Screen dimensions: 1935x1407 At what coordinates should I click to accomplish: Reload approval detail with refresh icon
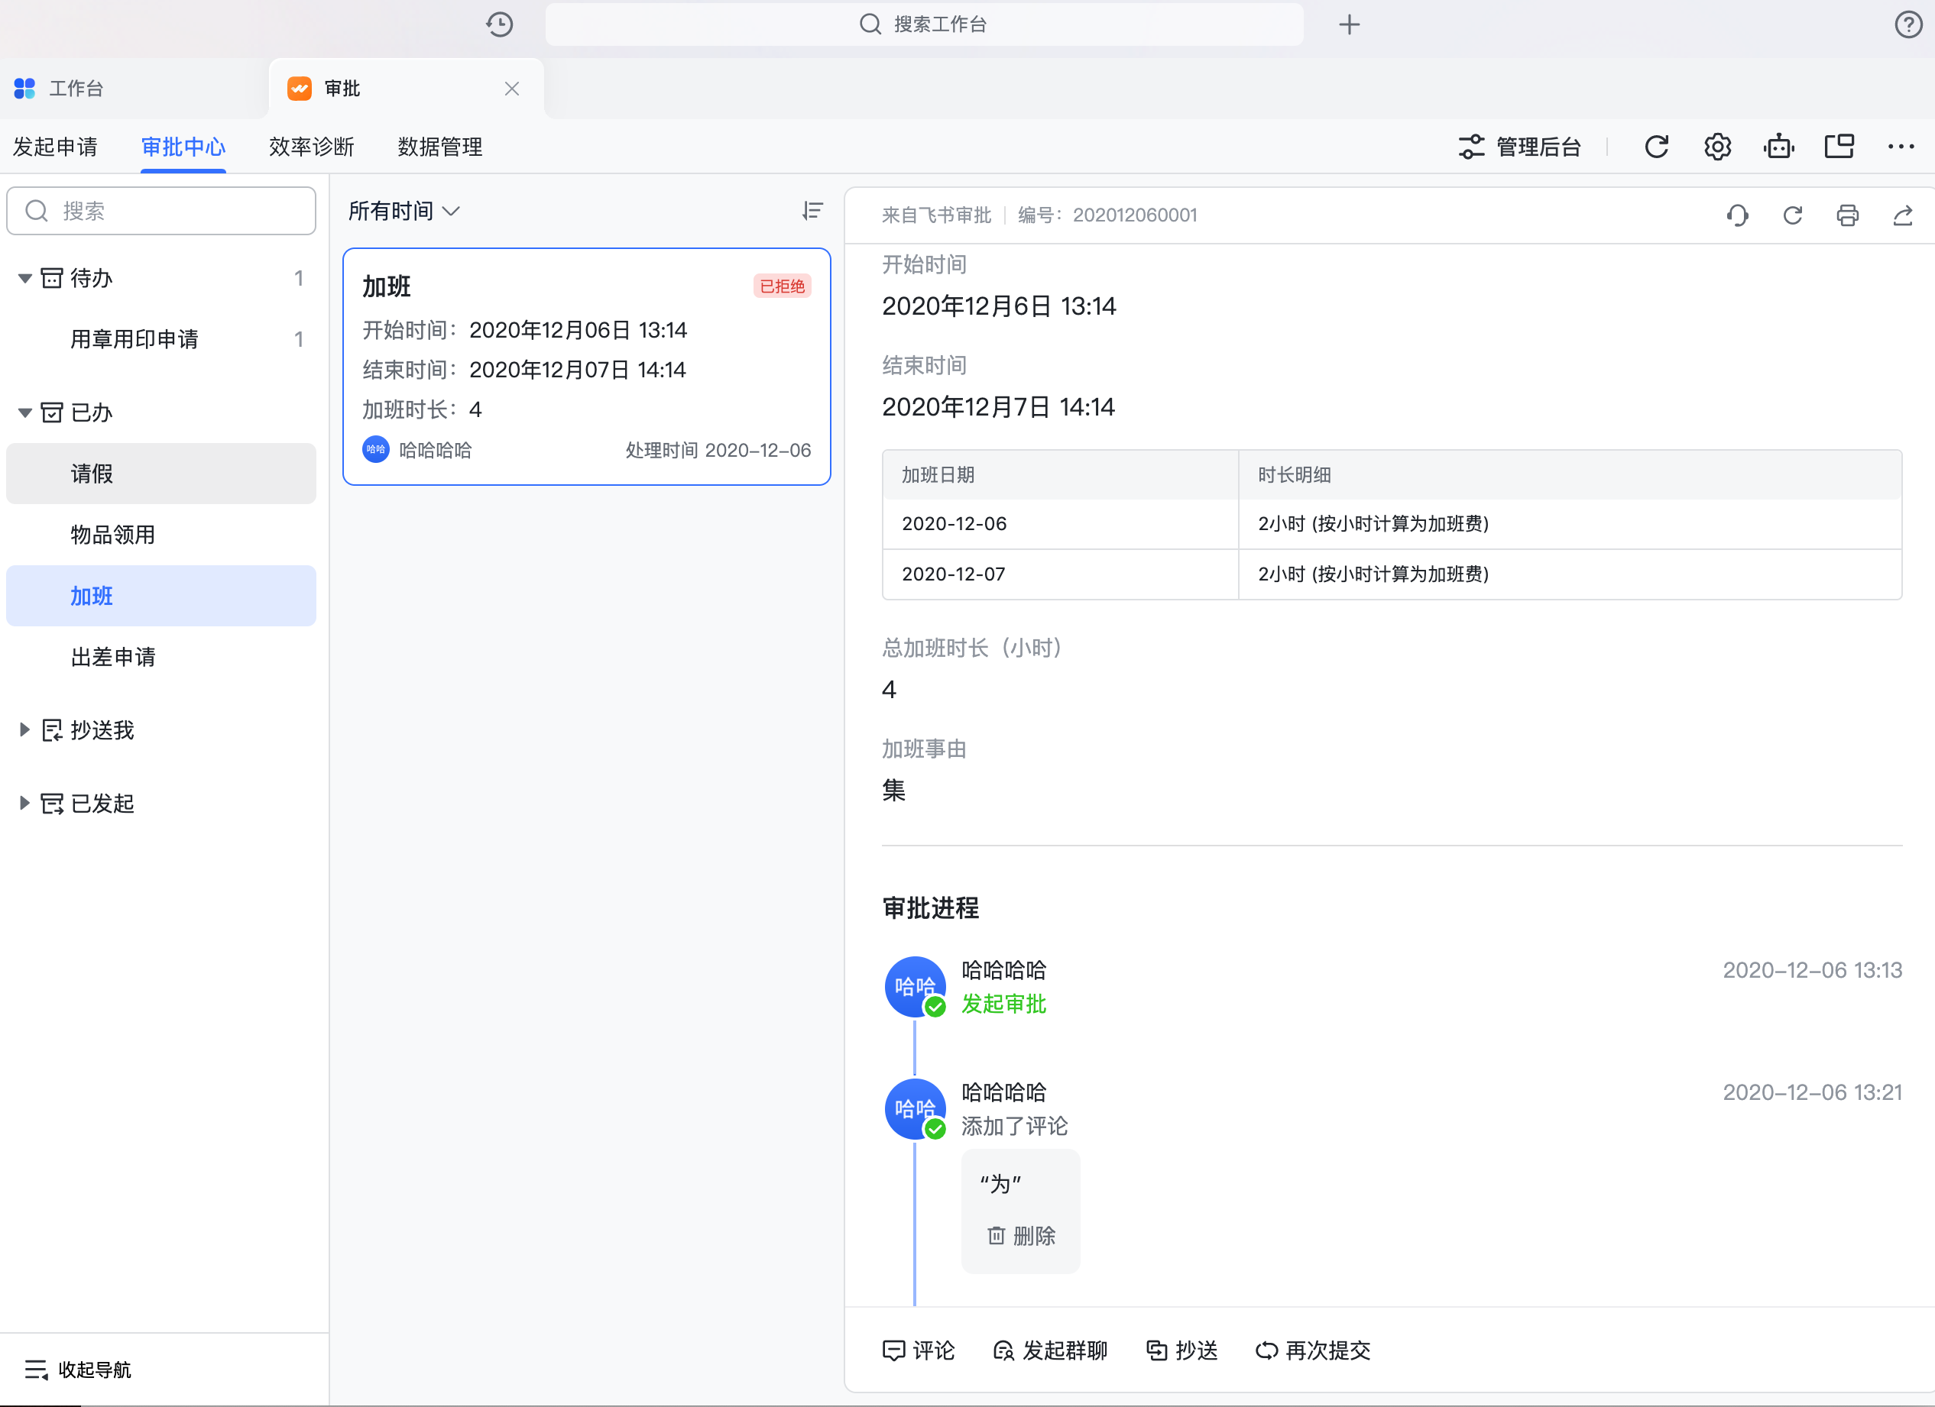[1793, 215]
